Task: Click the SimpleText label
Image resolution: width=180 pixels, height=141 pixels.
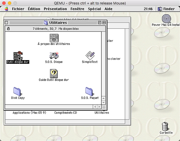Action: 90,62
